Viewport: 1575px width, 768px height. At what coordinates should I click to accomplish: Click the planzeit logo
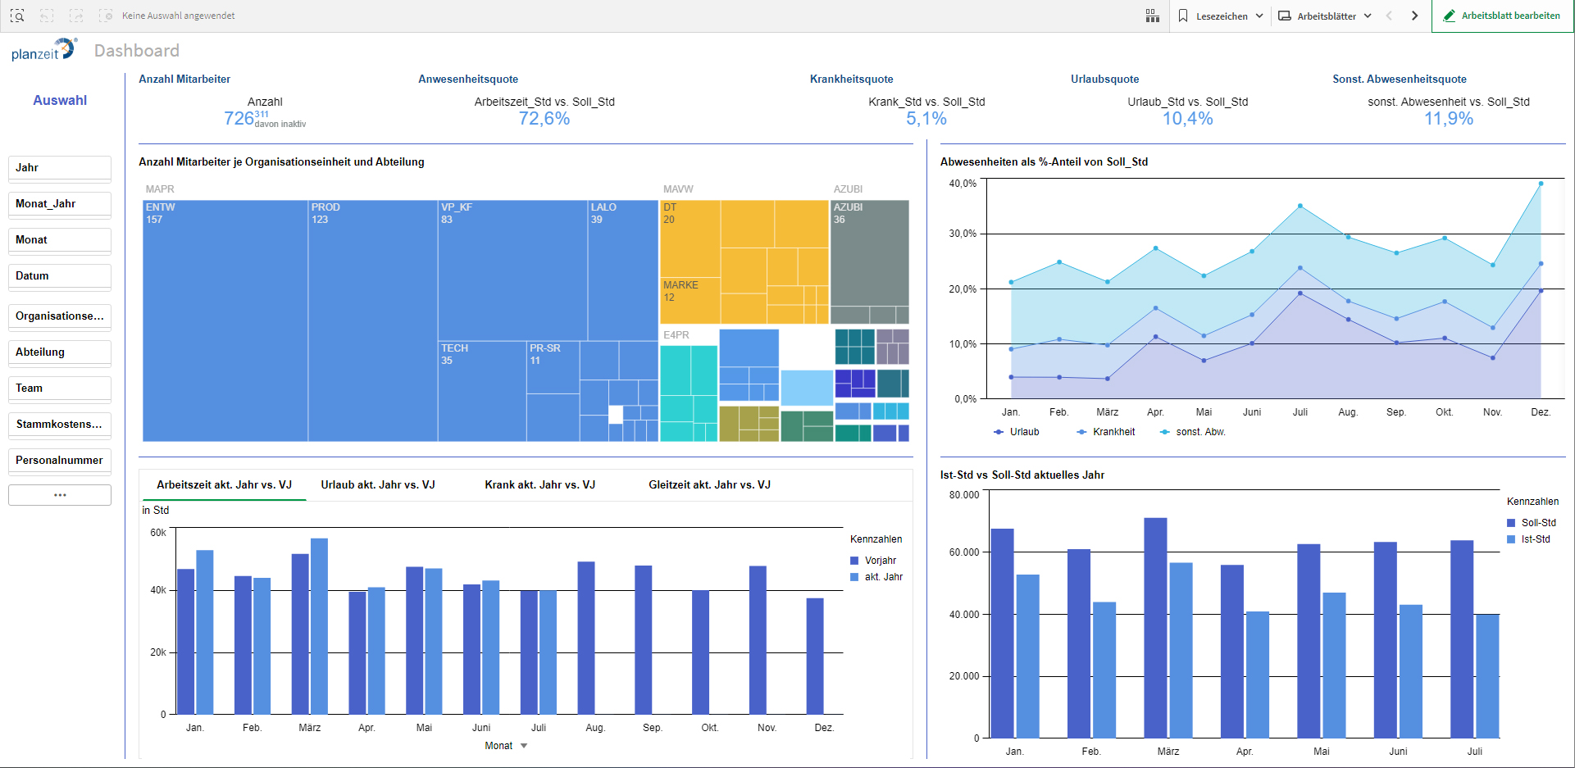(x=43, y=50)
